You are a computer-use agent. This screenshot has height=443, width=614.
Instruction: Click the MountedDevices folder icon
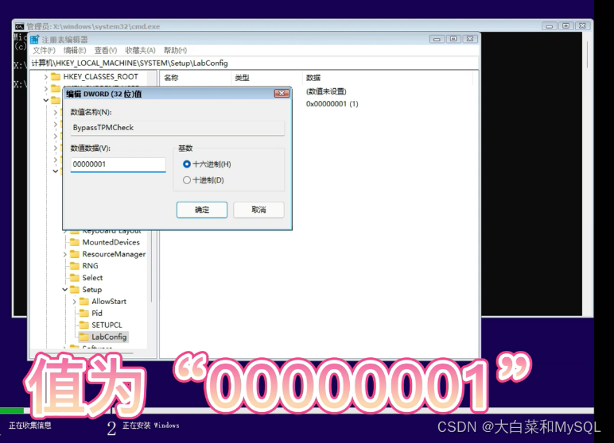[x=75, y=242]
